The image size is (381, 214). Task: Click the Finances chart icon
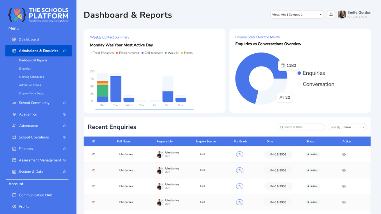point(14,149)
